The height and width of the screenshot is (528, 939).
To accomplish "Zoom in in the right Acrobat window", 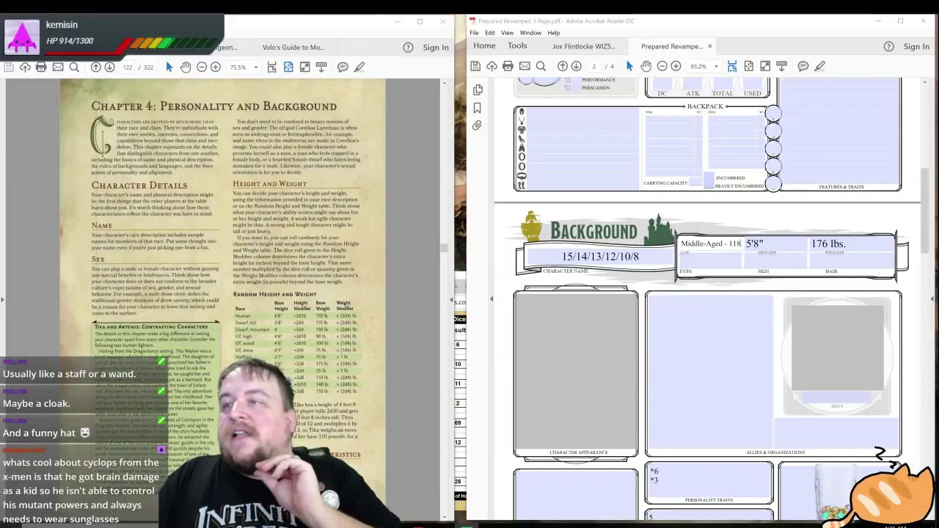I will [676, 66].
